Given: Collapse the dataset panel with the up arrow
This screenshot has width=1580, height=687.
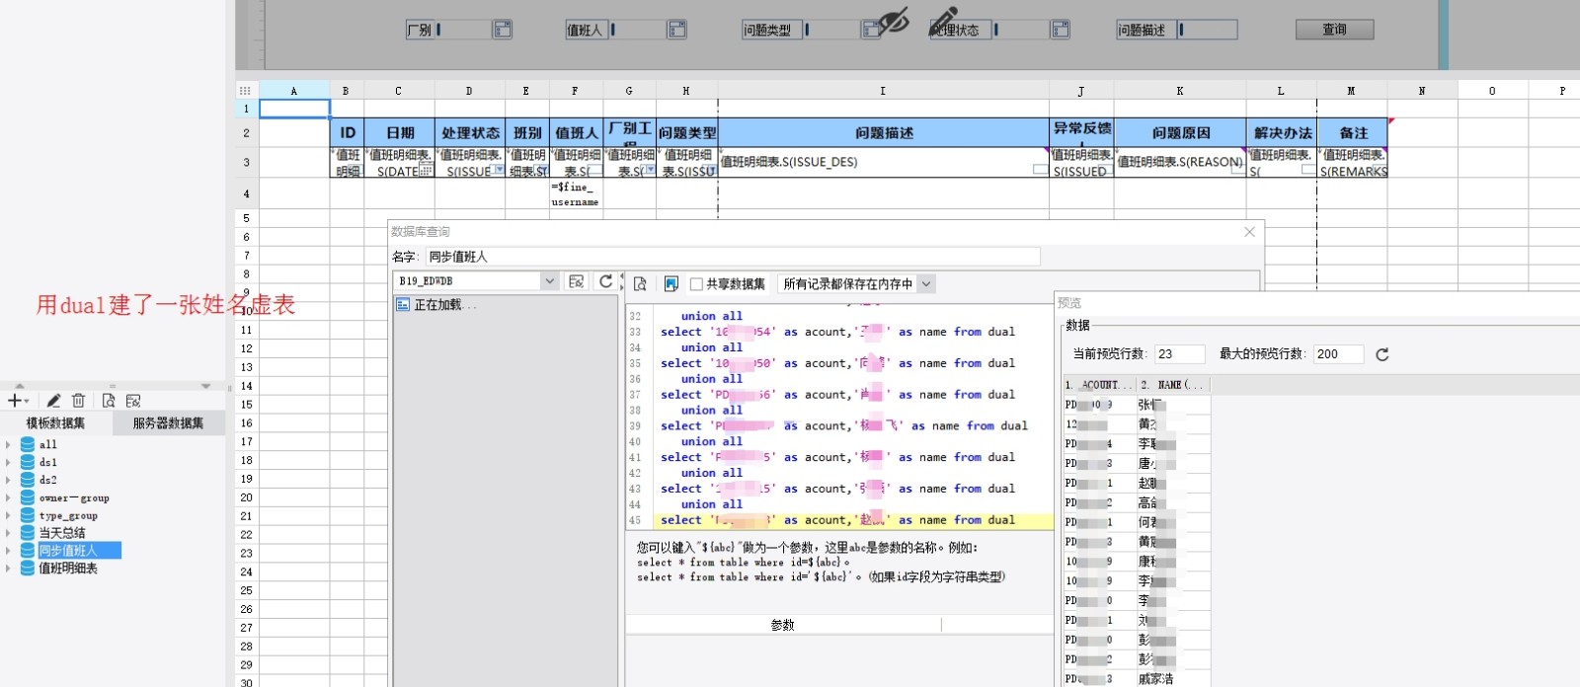Looking at the screenshot, I should pyautogui.click(x=19, y=386).
